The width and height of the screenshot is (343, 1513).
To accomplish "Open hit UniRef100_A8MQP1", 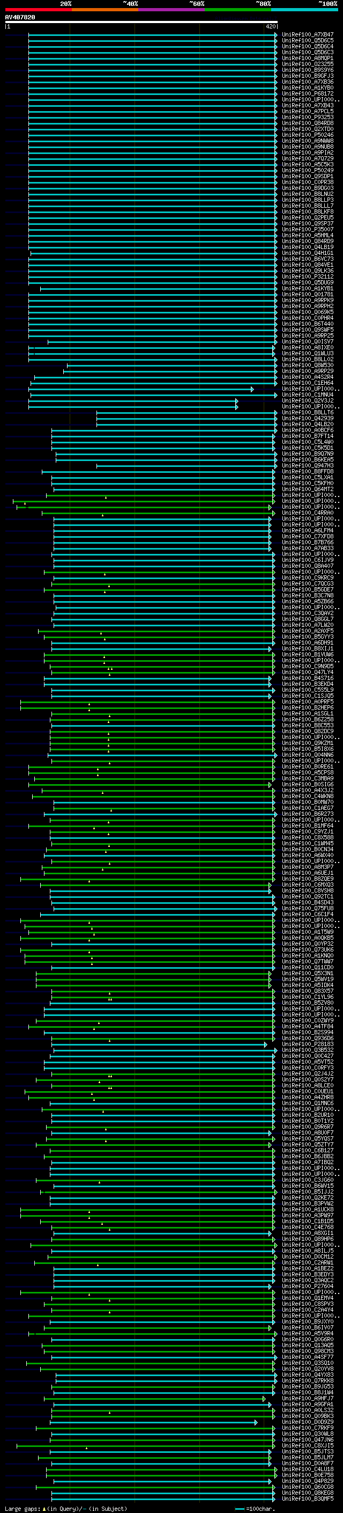I will [308, 58].
